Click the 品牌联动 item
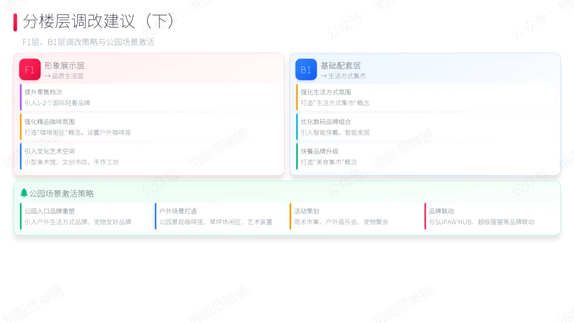The width and height of the screenshot is (574, 323). 489,216
